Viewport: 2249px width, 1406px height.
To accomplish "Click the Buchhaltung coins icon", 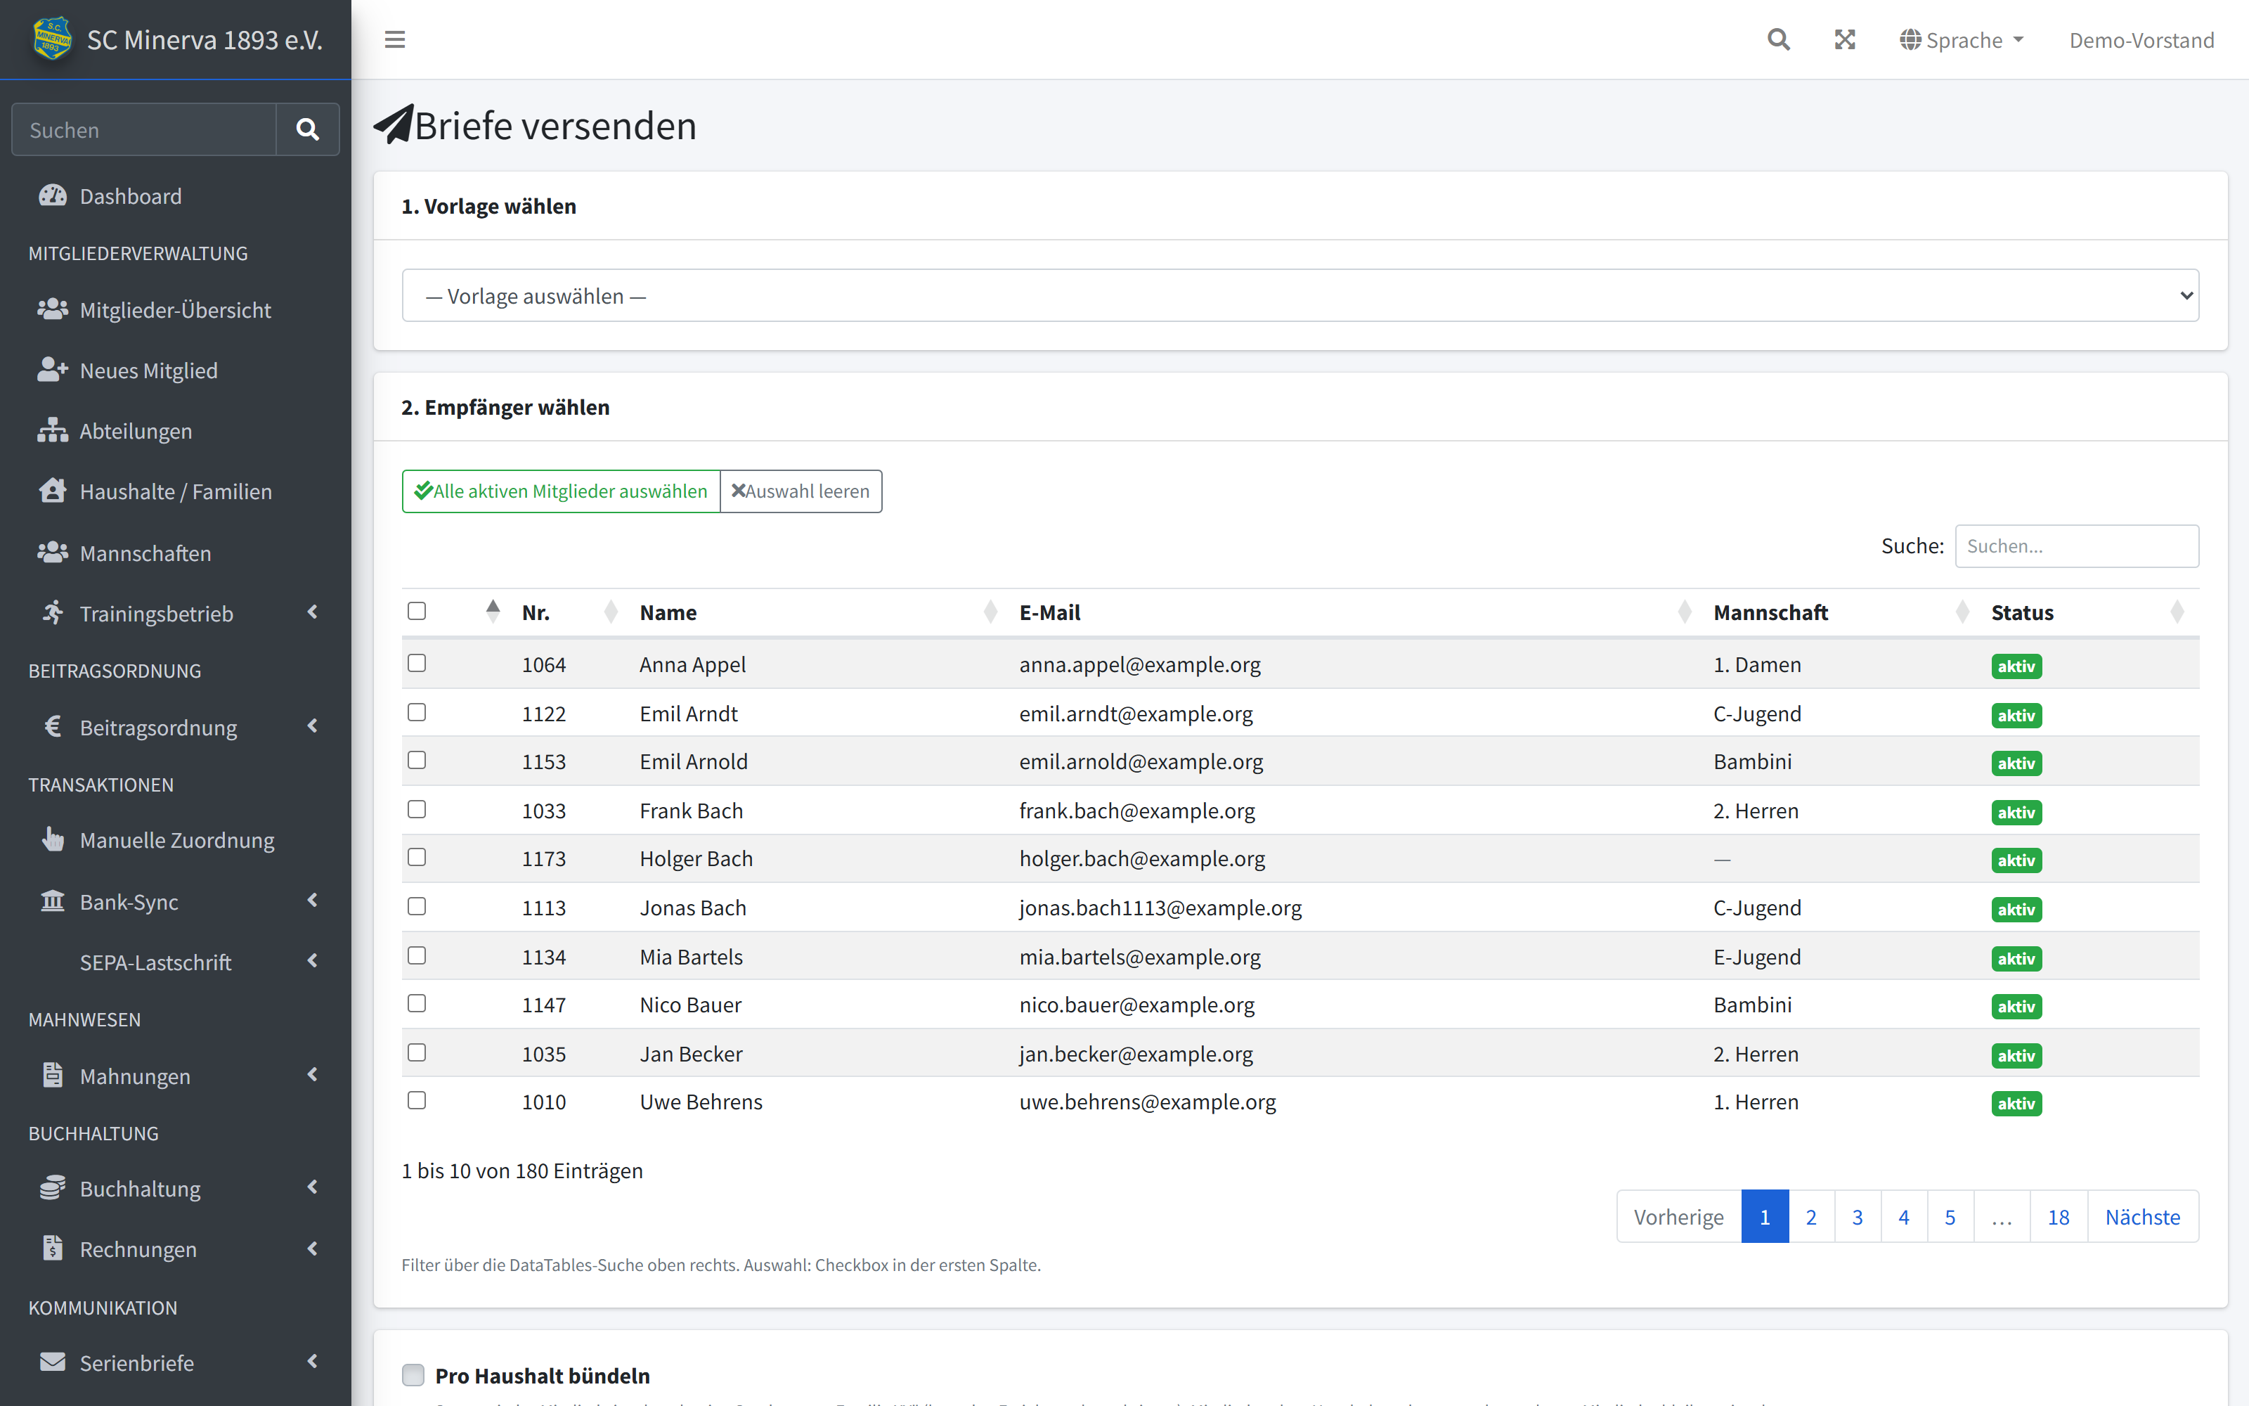I will 52,1187.
